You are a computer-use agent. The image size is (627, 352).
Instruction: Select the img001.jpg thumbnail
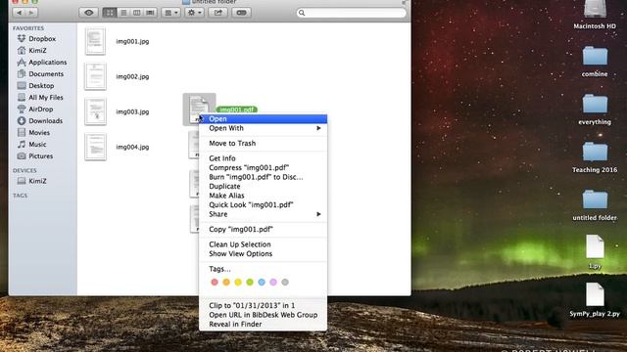pyautogui.click(x=95, y=41)
